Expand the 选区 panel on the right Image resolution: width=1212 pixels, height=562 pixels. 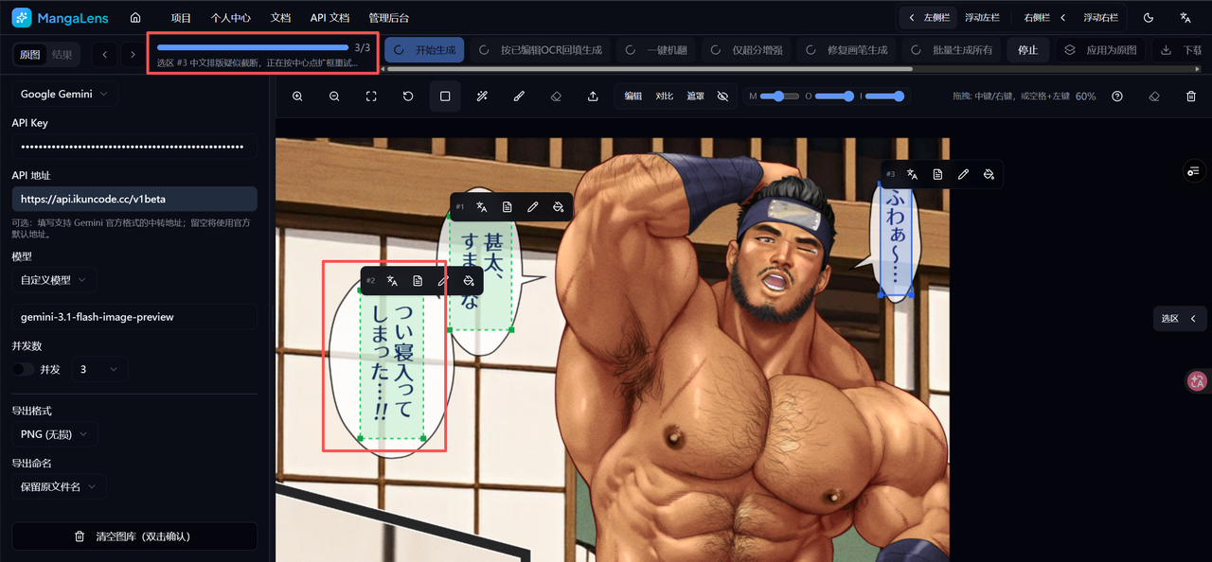click(x=1181, y=319)
